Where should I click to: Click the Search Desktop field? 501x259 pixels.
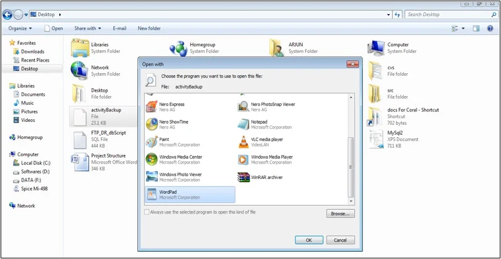click(451, 15)
